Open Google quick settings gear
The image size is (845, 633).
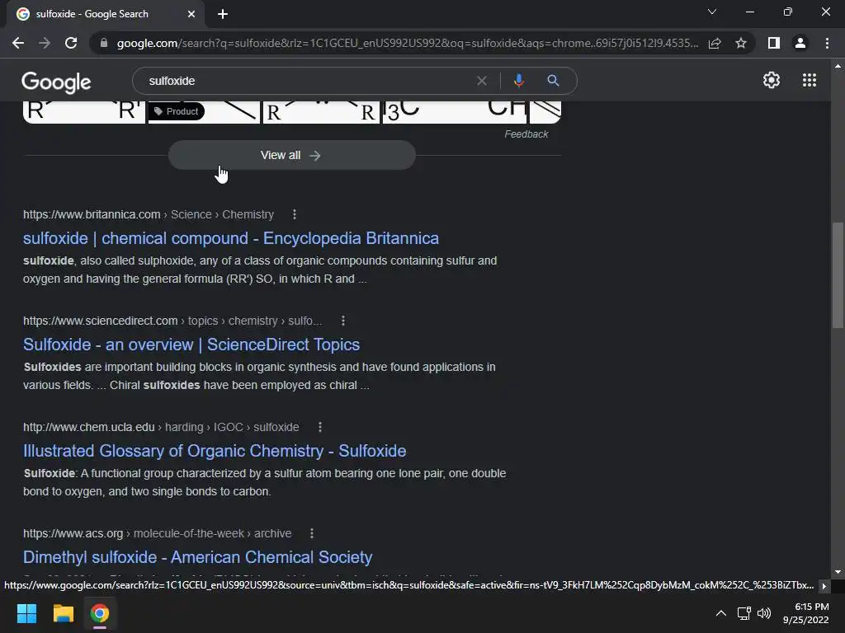[x=772, y=80]
